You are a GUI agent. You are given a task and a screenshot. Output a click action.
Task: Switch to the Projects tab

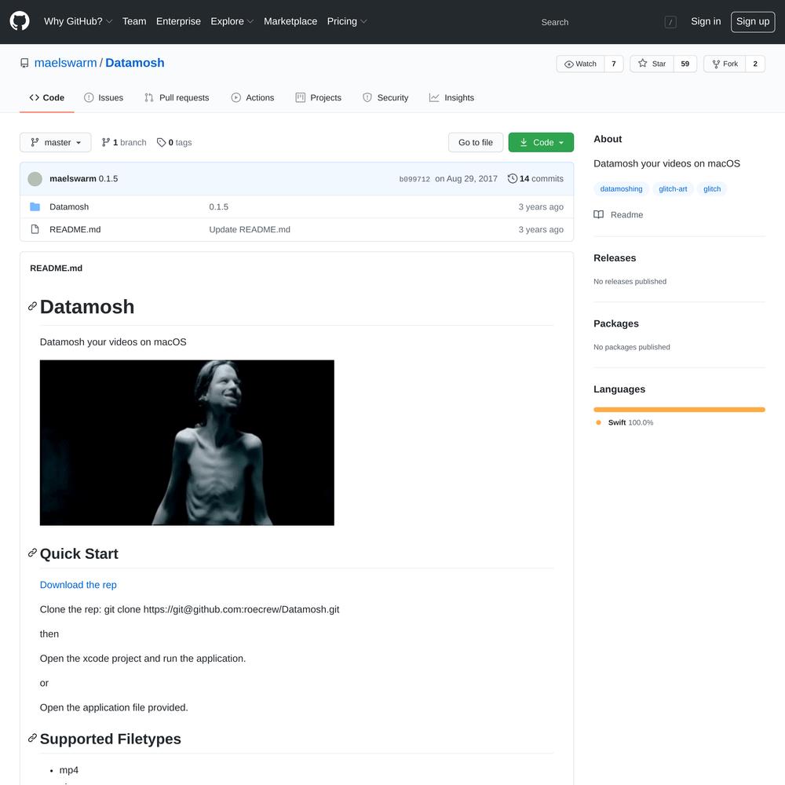[319, 97]
